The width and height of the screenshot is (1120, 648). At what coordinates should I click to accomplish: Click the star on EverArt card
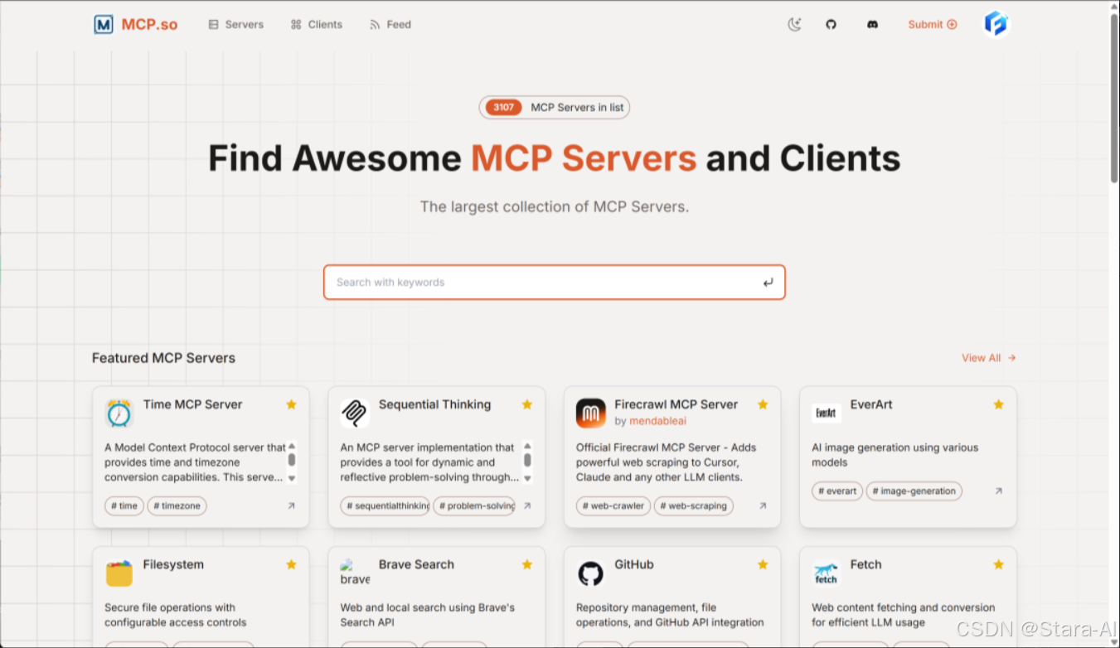[x=998, y=404]
